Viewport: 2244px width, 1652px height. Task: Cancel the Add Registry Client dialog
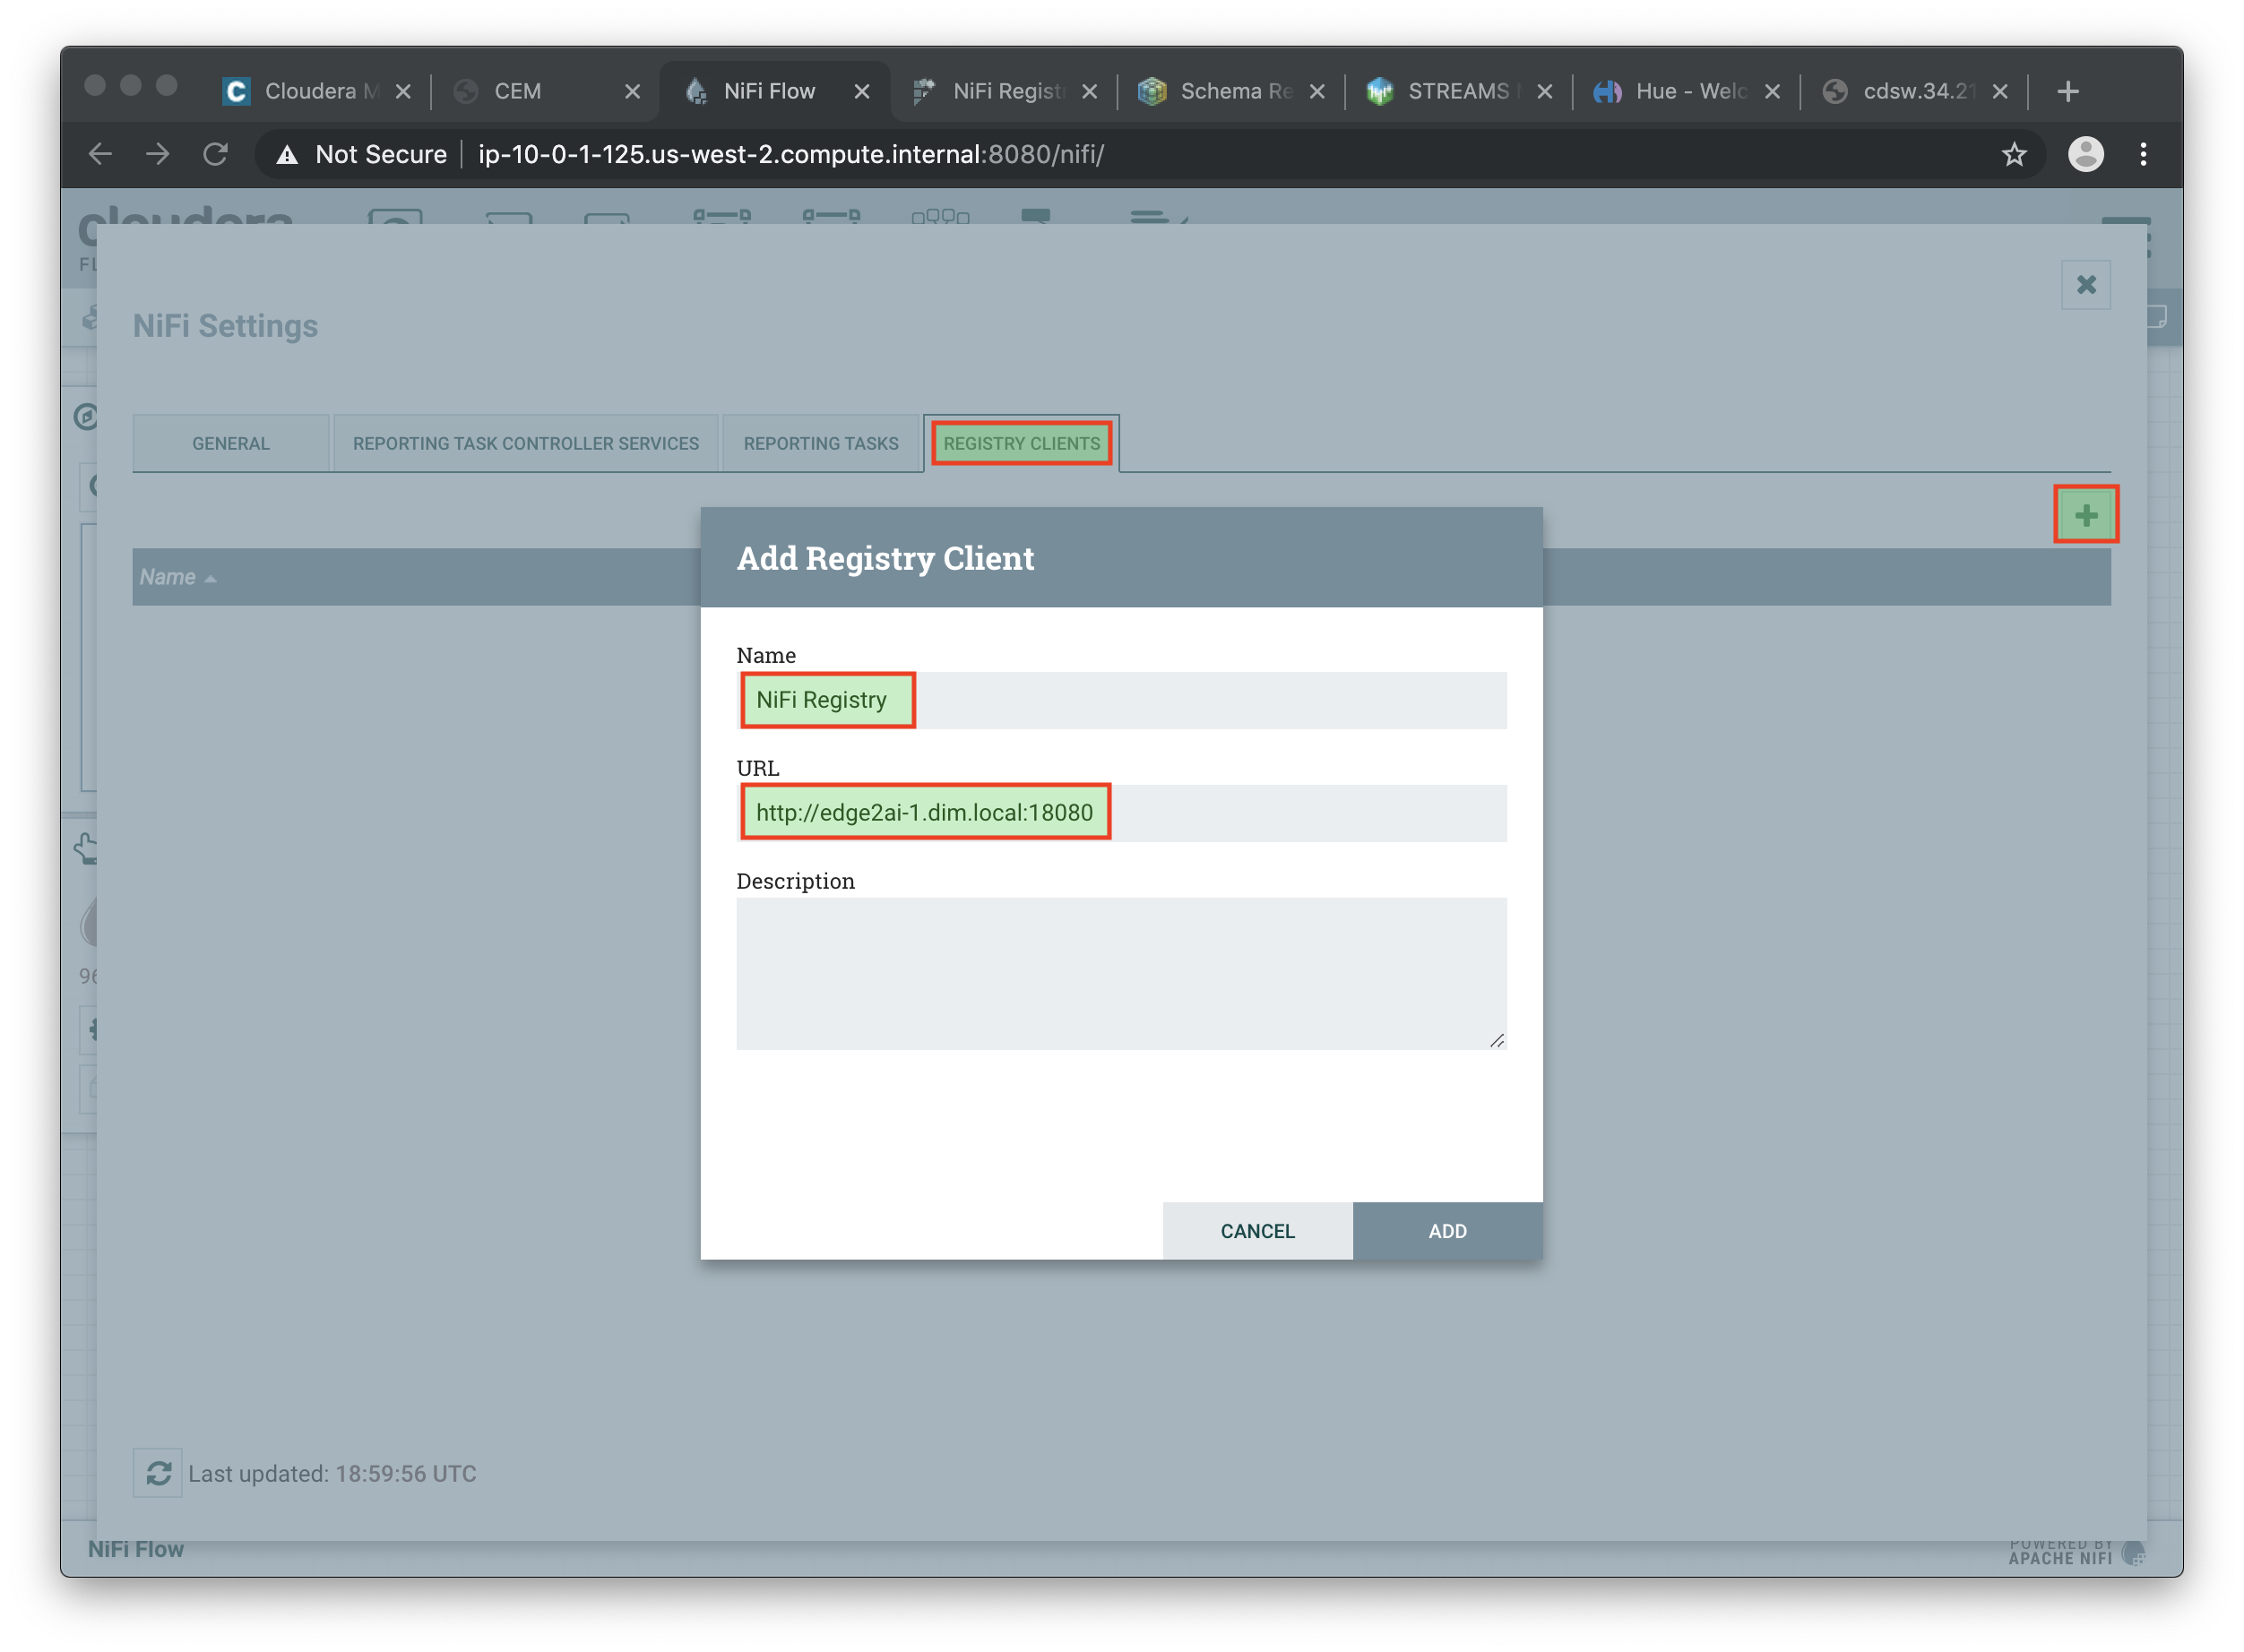(x=1256, y=1231)
